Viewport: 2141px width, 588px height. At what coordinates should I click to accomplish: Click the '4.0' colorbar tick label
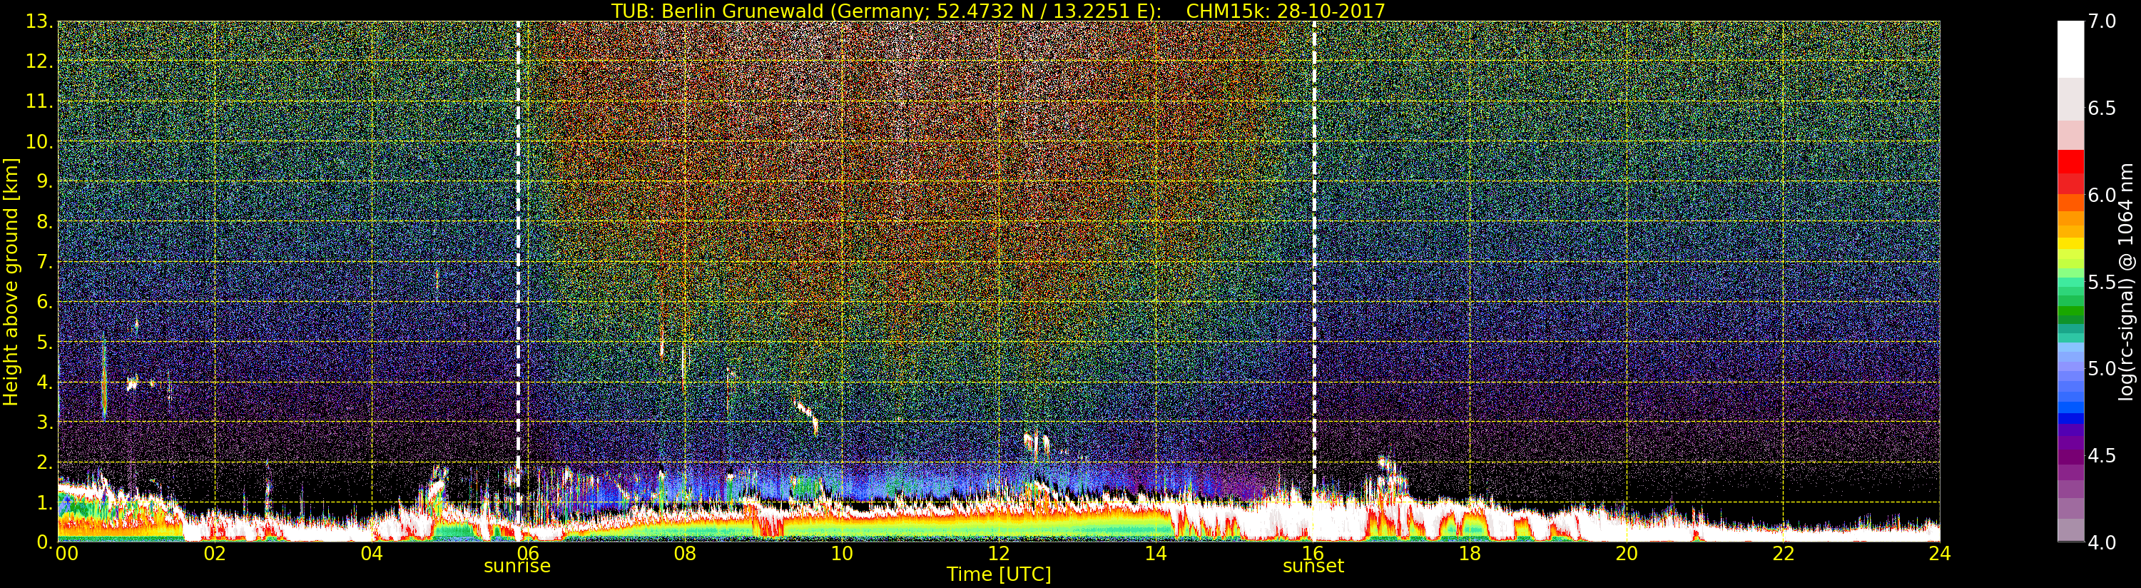pos(2102,542)
